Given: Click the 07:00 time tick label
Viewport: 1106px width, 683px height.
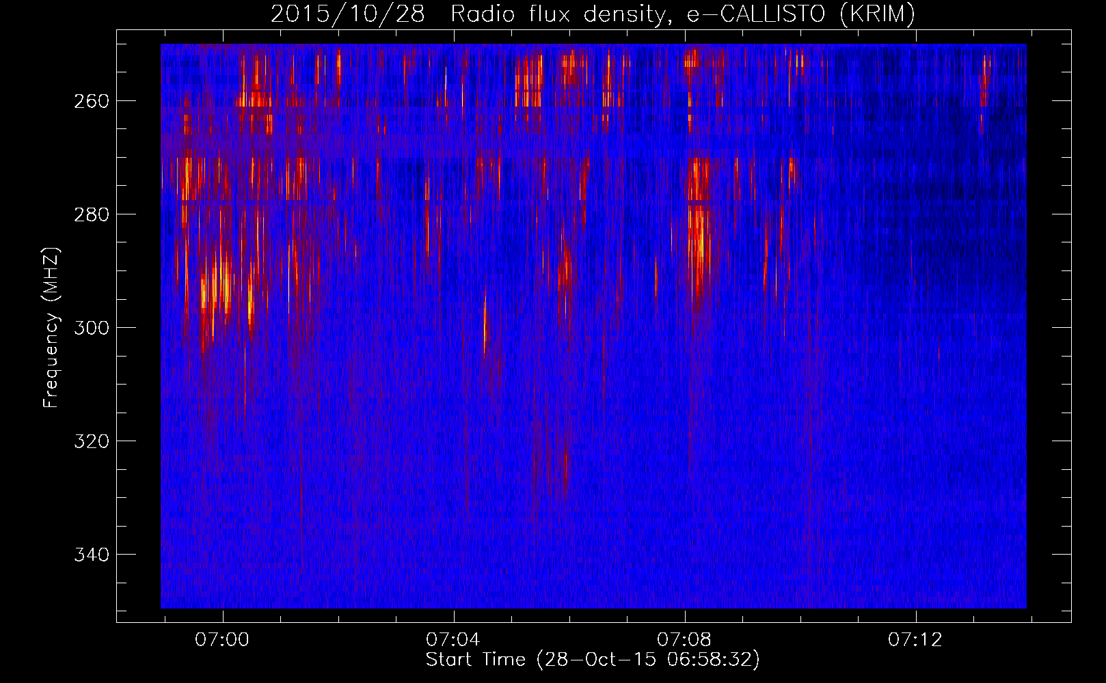Looking at the screenshot, I should coord(222,640).
